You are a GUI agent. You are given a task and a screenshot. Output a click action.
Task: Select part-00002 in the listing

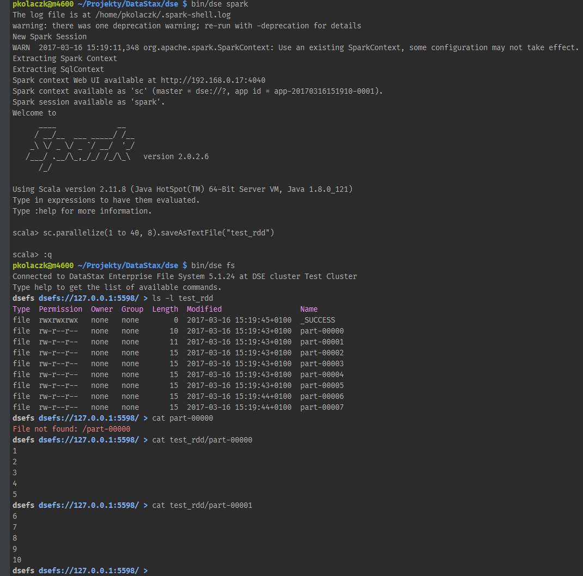(x=322, y=353)
